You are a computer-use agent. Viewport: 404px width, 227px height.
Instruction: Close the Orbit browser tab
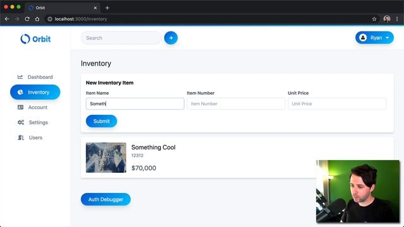pyautogui.click(x=95, y=8)
